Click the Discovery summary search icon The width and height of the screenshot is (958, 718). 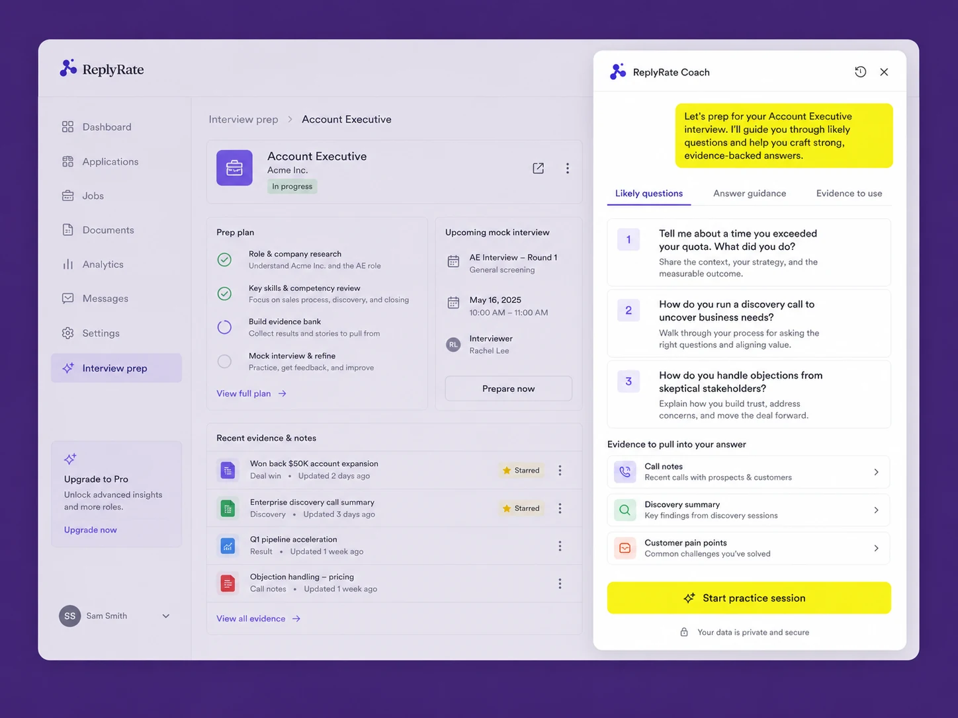coord(625,510)
